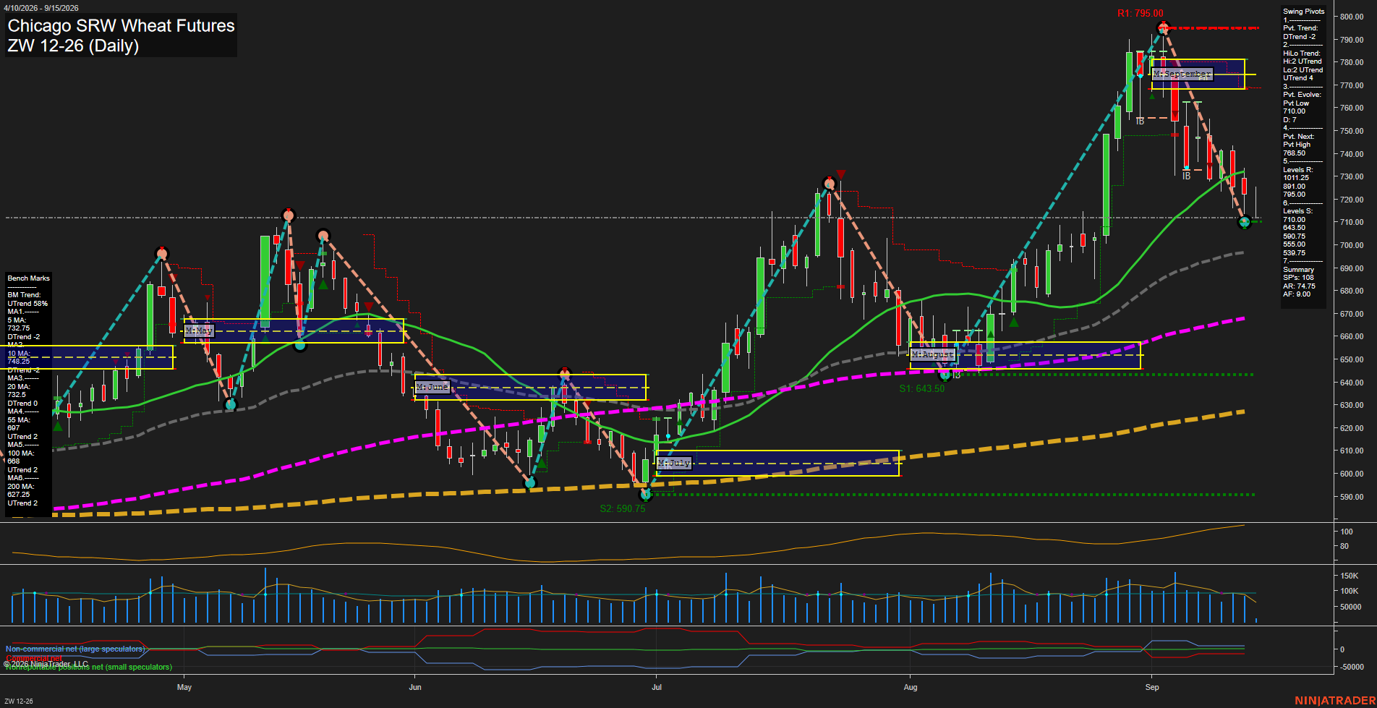1377x708 pixels.
Task: Click the "200 MA:" label in Bench Marks
Action: click(21, 487)
